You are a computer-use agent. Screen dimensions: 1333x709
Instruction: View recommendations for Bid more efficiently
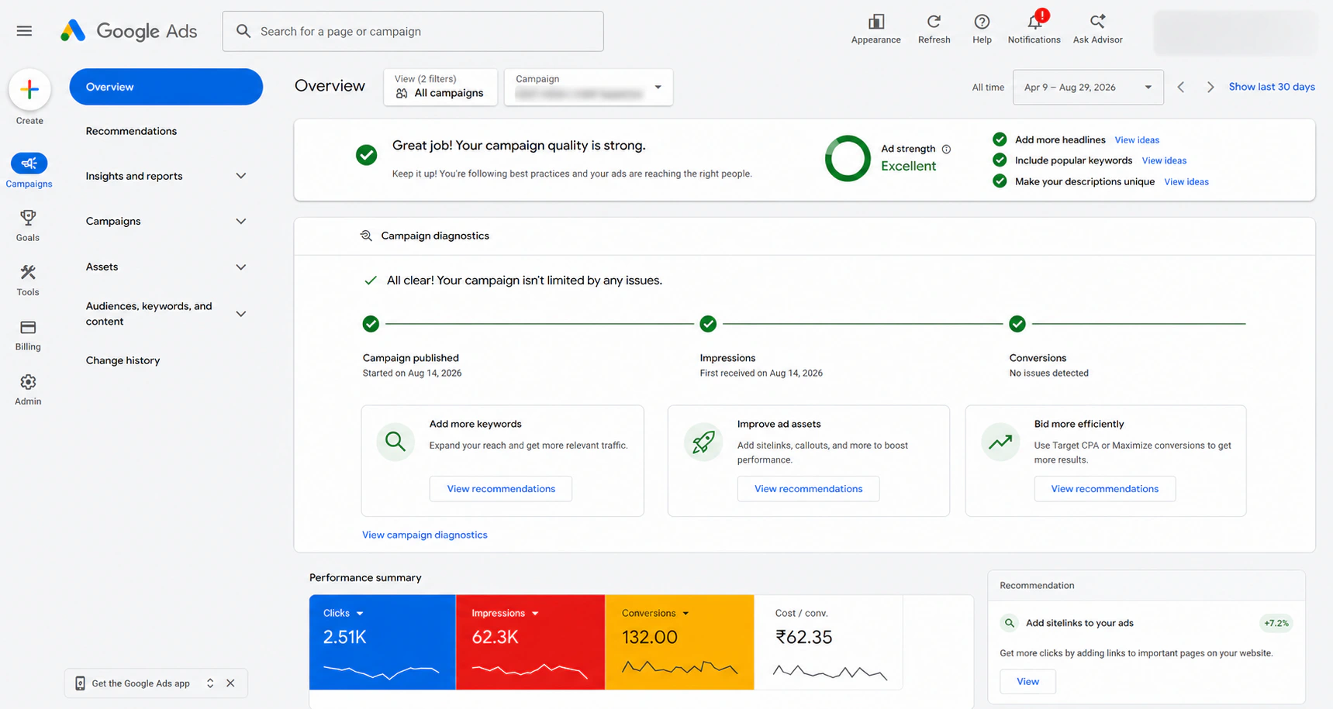[x=1104, y=489]
